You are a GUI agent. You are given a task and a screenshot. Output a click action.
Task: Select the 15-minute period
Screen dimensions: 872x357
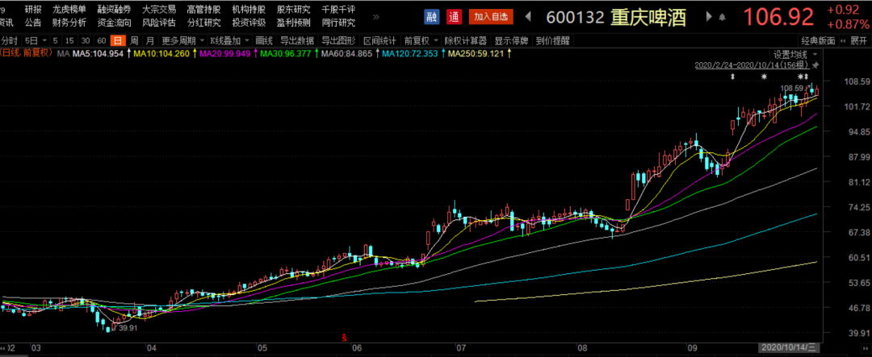click(x=70, y=40)
